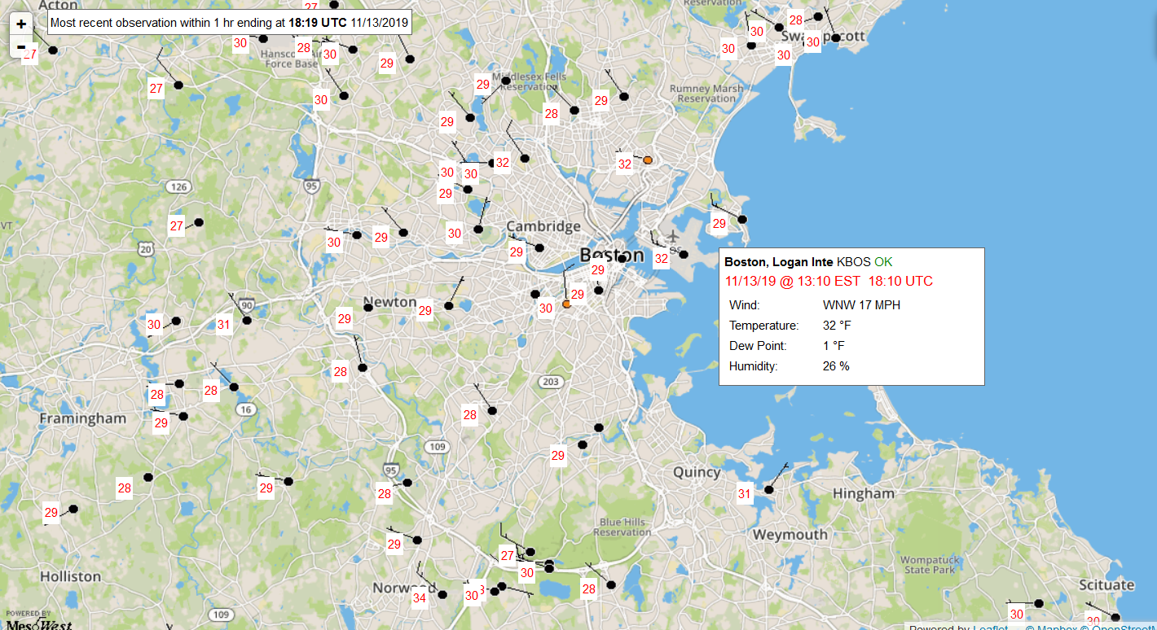Open the station labeled 29 west of Quincy
Viewport: 1157px width, 630px height.
582,445
